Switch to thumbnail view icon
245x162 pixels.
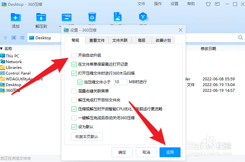[x=14, y=38]
